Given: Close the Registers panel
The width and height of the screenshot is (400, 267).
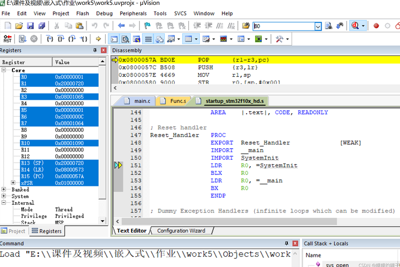Looking at the screenshot, I should click(103, 50).
